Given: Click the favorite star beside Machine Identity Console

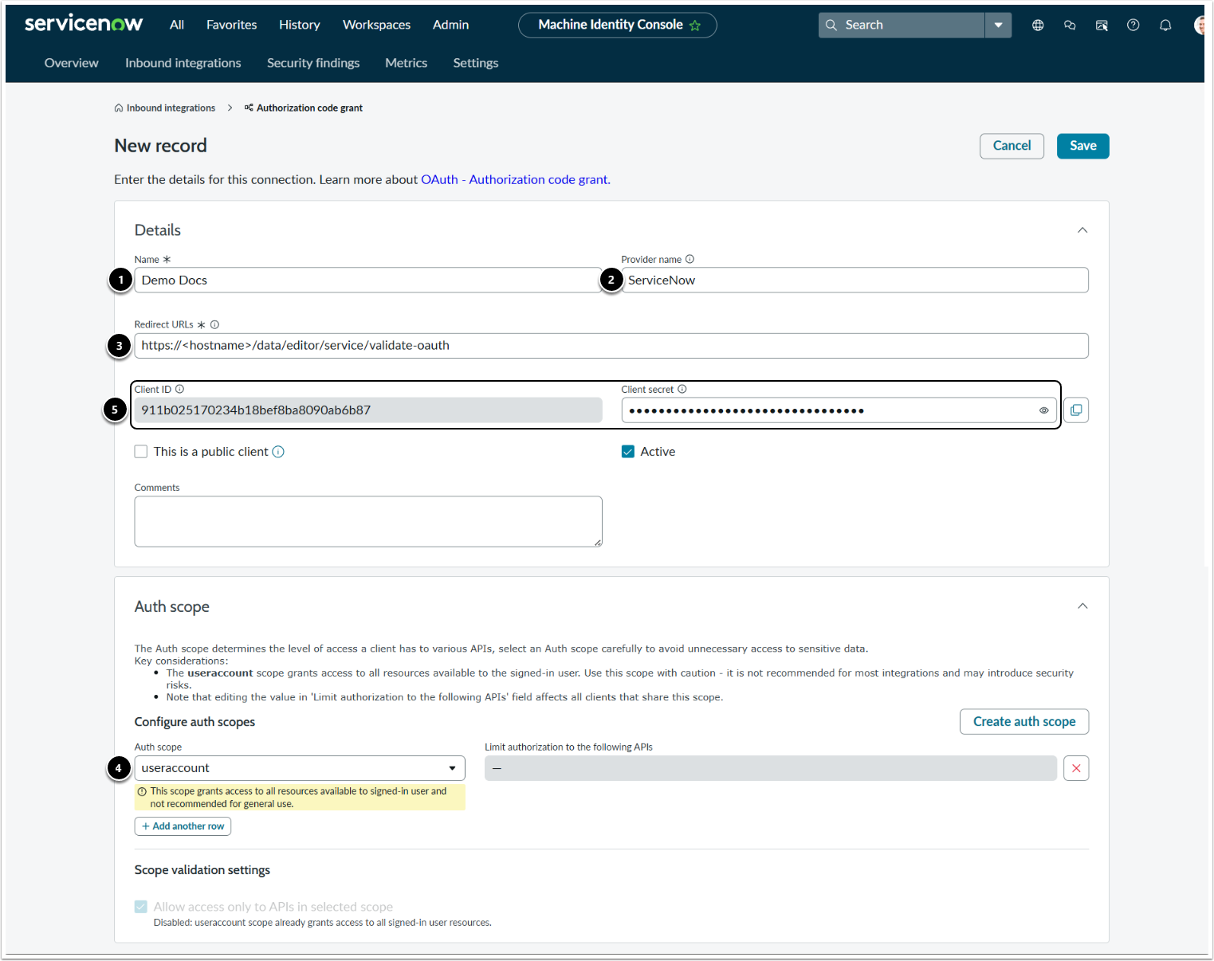Looking at the screenshot, I should pos(695,25).
